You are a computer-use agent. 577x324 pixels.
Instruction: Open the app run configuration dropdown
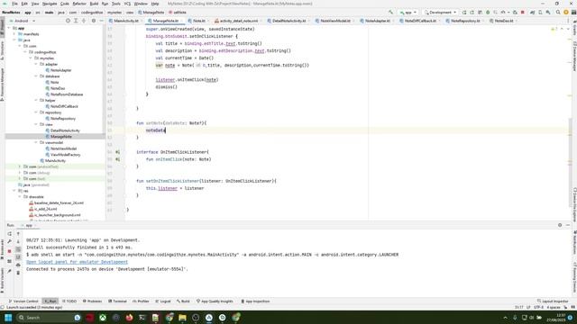[x=408, y=12]
